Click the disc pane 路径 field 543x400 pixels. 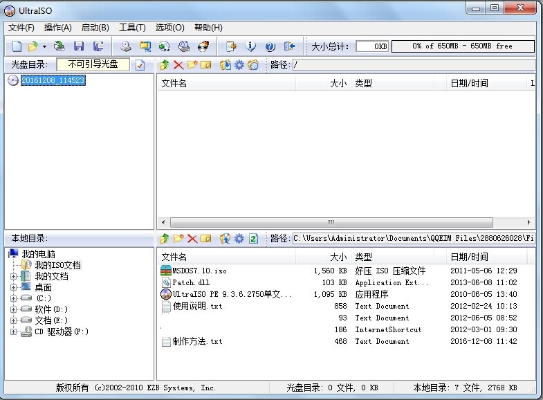(414, 65)
